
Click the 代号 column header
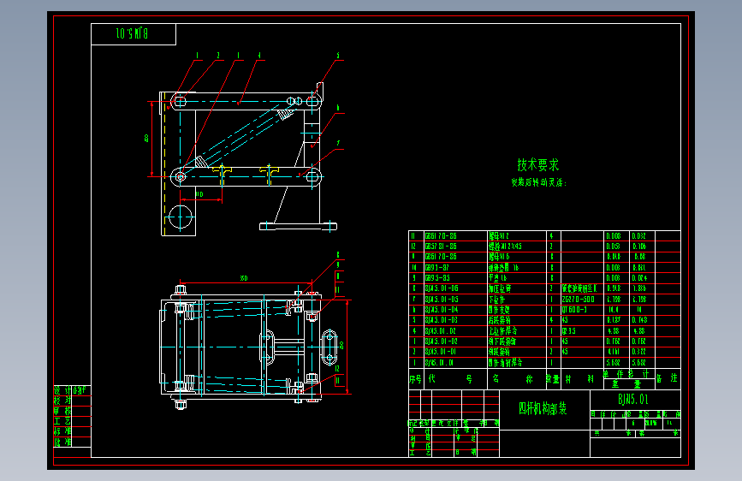click(x=450, y=379)
